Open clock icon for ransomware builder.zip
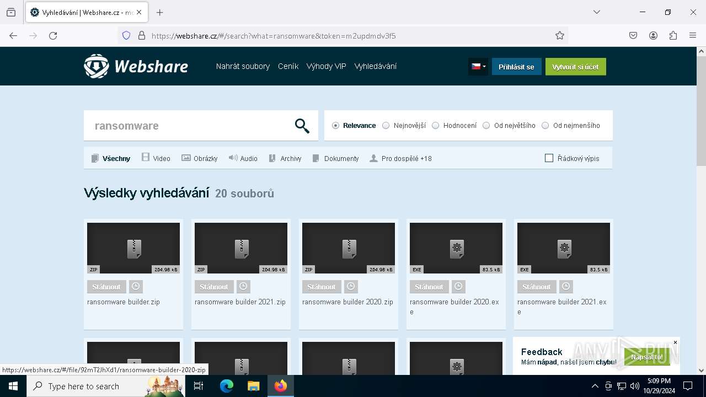This screenshot has width=706, height=397. point(136,287)
